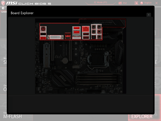Viewport: 161px width, 121px height.
Task: Open the BIOS search magnifier icon
Action: (136, 3)
